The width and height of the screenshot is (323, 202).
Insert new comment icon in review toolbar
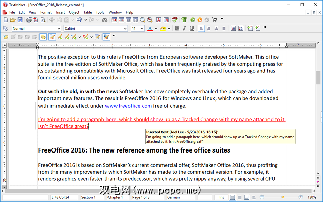(6, 37)
